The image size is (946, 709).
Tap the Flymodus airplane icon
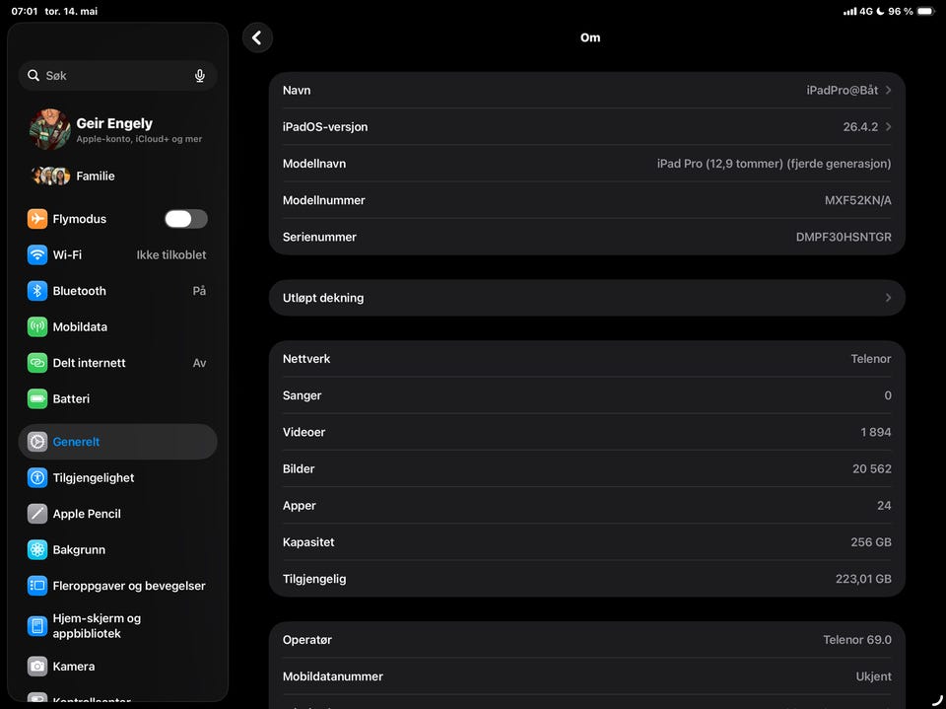tap(37, 219)
